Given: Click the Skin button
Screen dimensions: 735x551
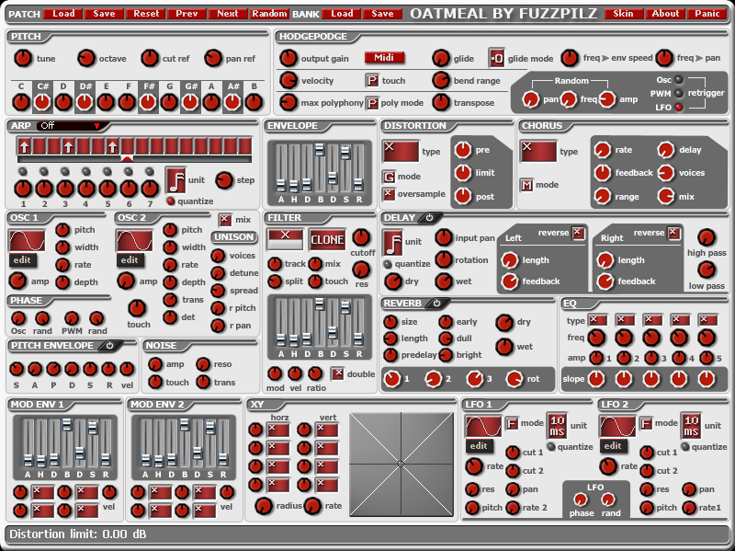Looking at the screenshot, I should (623, 14).
